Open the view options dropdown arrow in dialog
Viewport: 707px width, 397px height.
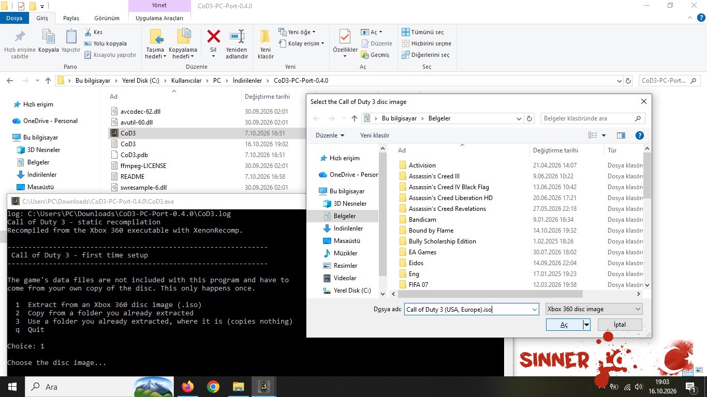point(603,135)
